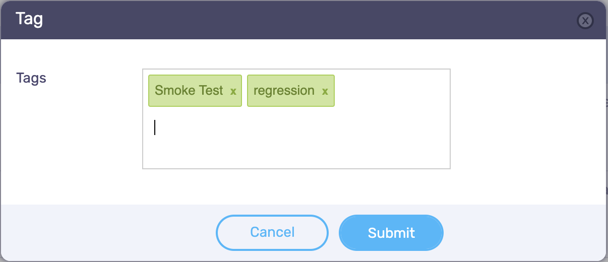This screenshot has width=608, height=262.
Task: Select the regression tag chip text
Action: [x=284, y=91]
